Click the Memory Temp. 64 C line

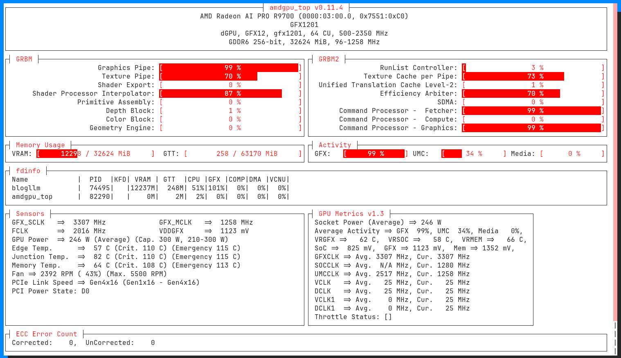126,265
